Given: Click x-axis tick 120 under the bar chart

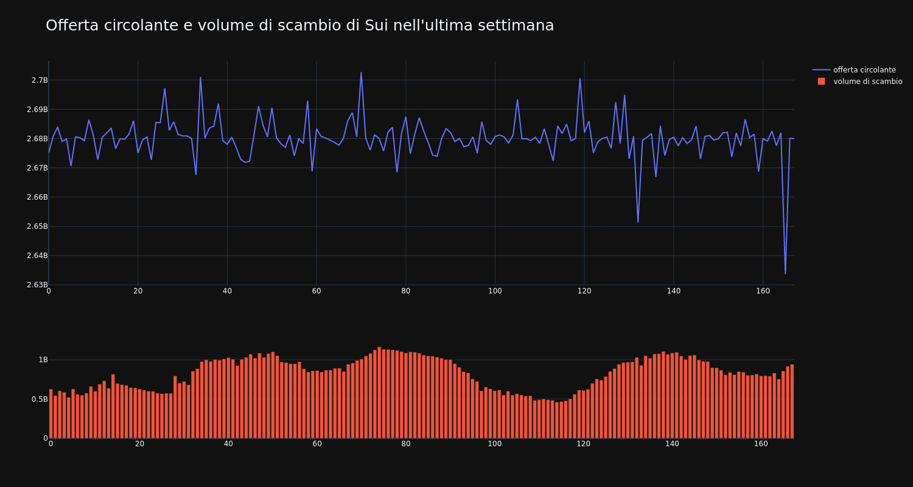Looking at the screenshot, I should [584, 444].
